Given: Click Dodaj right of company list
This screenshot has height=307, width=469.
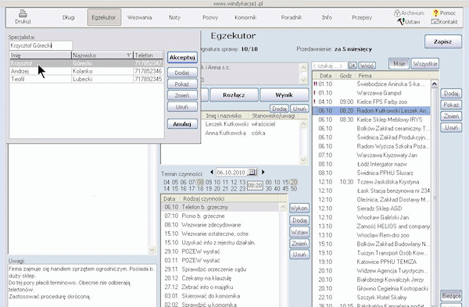Looking at the screenshot, I should [451, 94].
